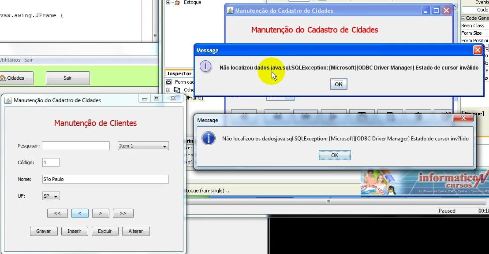489x254 pixels.
Task: Go to previous record with < button
Action: click(x=80, y=213)
